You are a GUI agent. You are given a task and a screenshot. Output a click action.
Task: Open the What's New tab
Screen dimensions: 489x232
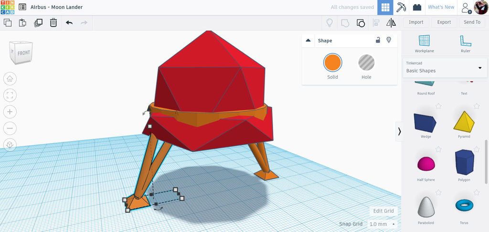coord(441,7)
